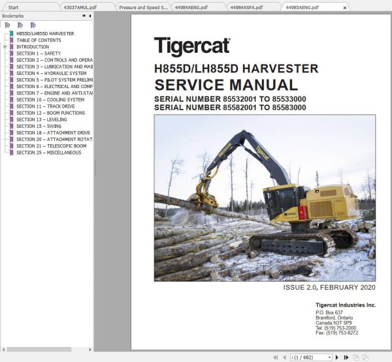This screenshot has height=362, width=392.
Task: Click the Tel: (519) 753-2000 line
Action: pyautogui.click(x=336, y=328)
